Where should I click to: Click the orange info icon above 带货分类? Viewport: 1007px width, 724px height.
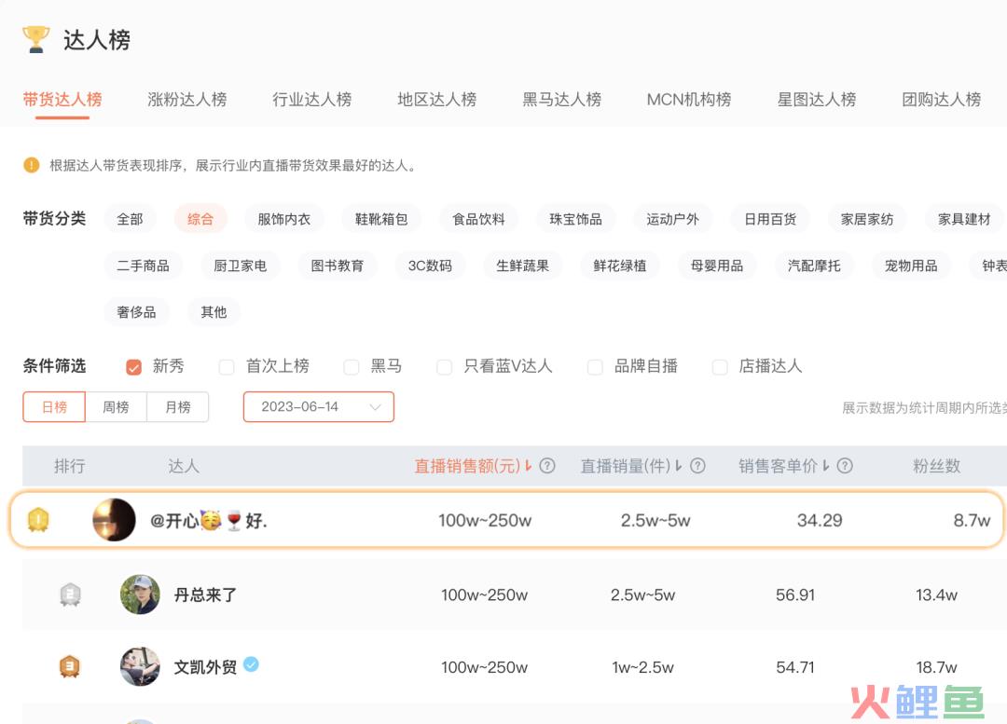pos(31,165)
